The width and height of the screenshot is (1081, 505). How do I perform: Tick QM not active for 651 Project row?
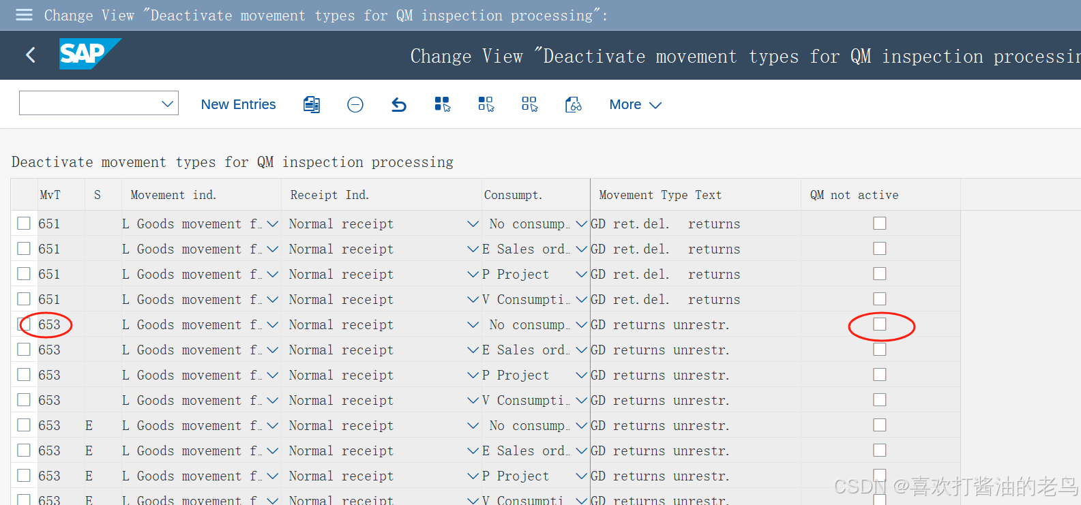click(x=880, y=274)
